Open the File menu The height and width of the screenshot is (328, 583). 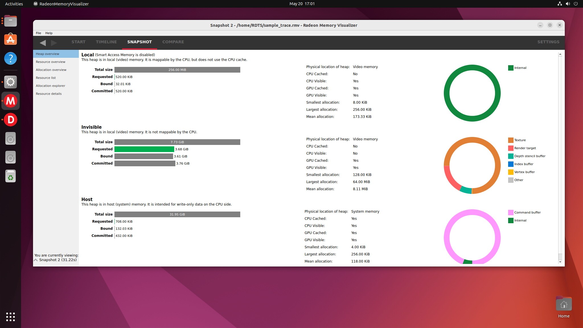tap(38, 33)
